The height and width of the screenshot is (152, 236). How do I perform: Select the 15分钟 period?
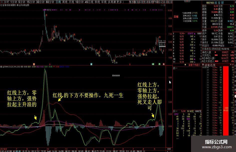[x=31, y=2]
